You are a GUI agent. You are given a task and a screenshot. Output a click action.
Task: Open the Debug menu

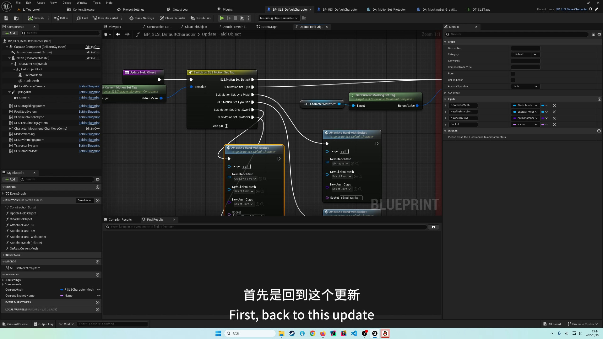67,3
